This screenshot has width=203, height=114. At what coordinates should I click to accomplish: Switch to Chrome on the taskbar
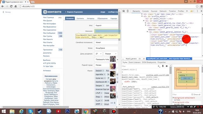click(86, 111)
